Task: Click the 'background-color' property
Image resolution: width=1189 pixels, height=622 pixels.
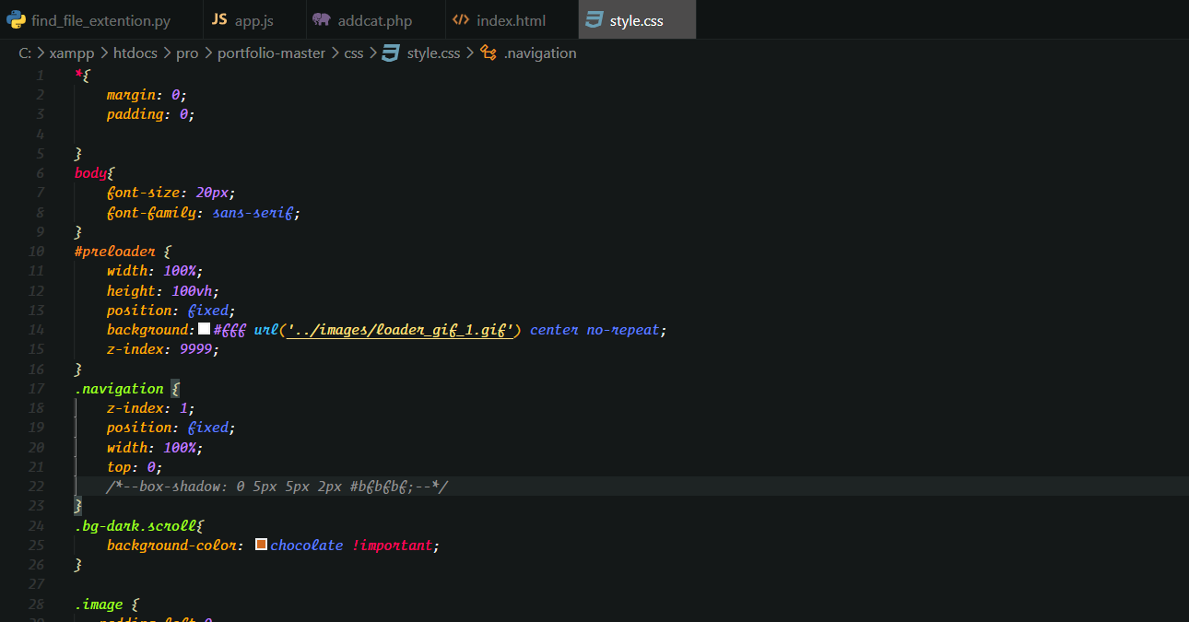Action: (171, 546)
